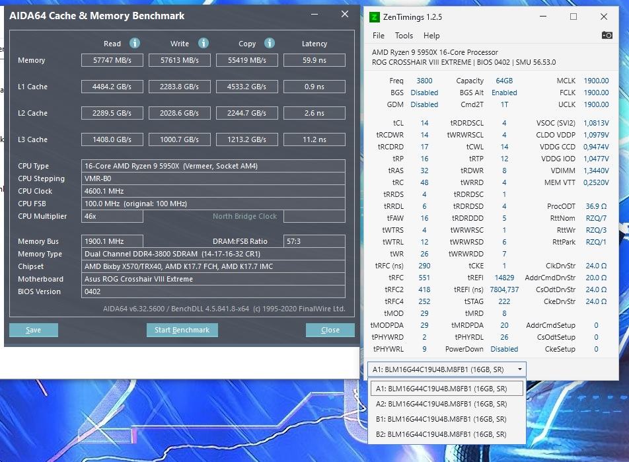Click the tCL value 14
Viewport: 629px width, 462px height.
pyautogui.click(x=424, y=123)
